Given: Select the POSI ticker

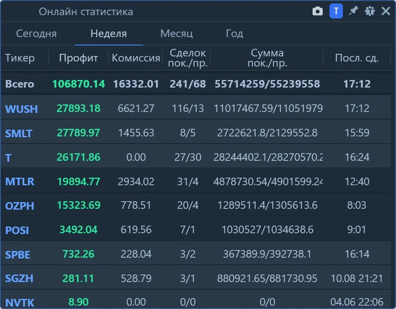Looking at the screenshot, I should (17, 230).
